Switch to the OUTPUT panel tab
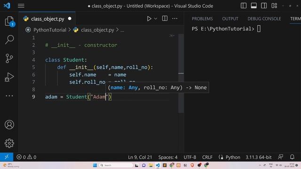This screenshot has height=169, width=301. (x=230, y=19)
